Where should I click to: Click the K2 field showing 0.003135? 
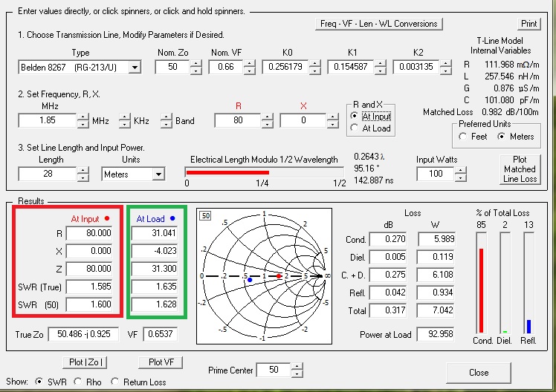pyautogui.click(x=416, y=67)
